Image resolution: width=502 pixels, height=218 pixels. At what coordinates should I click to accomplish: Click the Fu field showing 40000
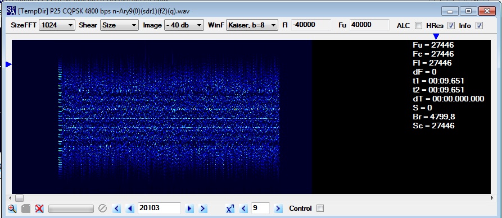369,25
